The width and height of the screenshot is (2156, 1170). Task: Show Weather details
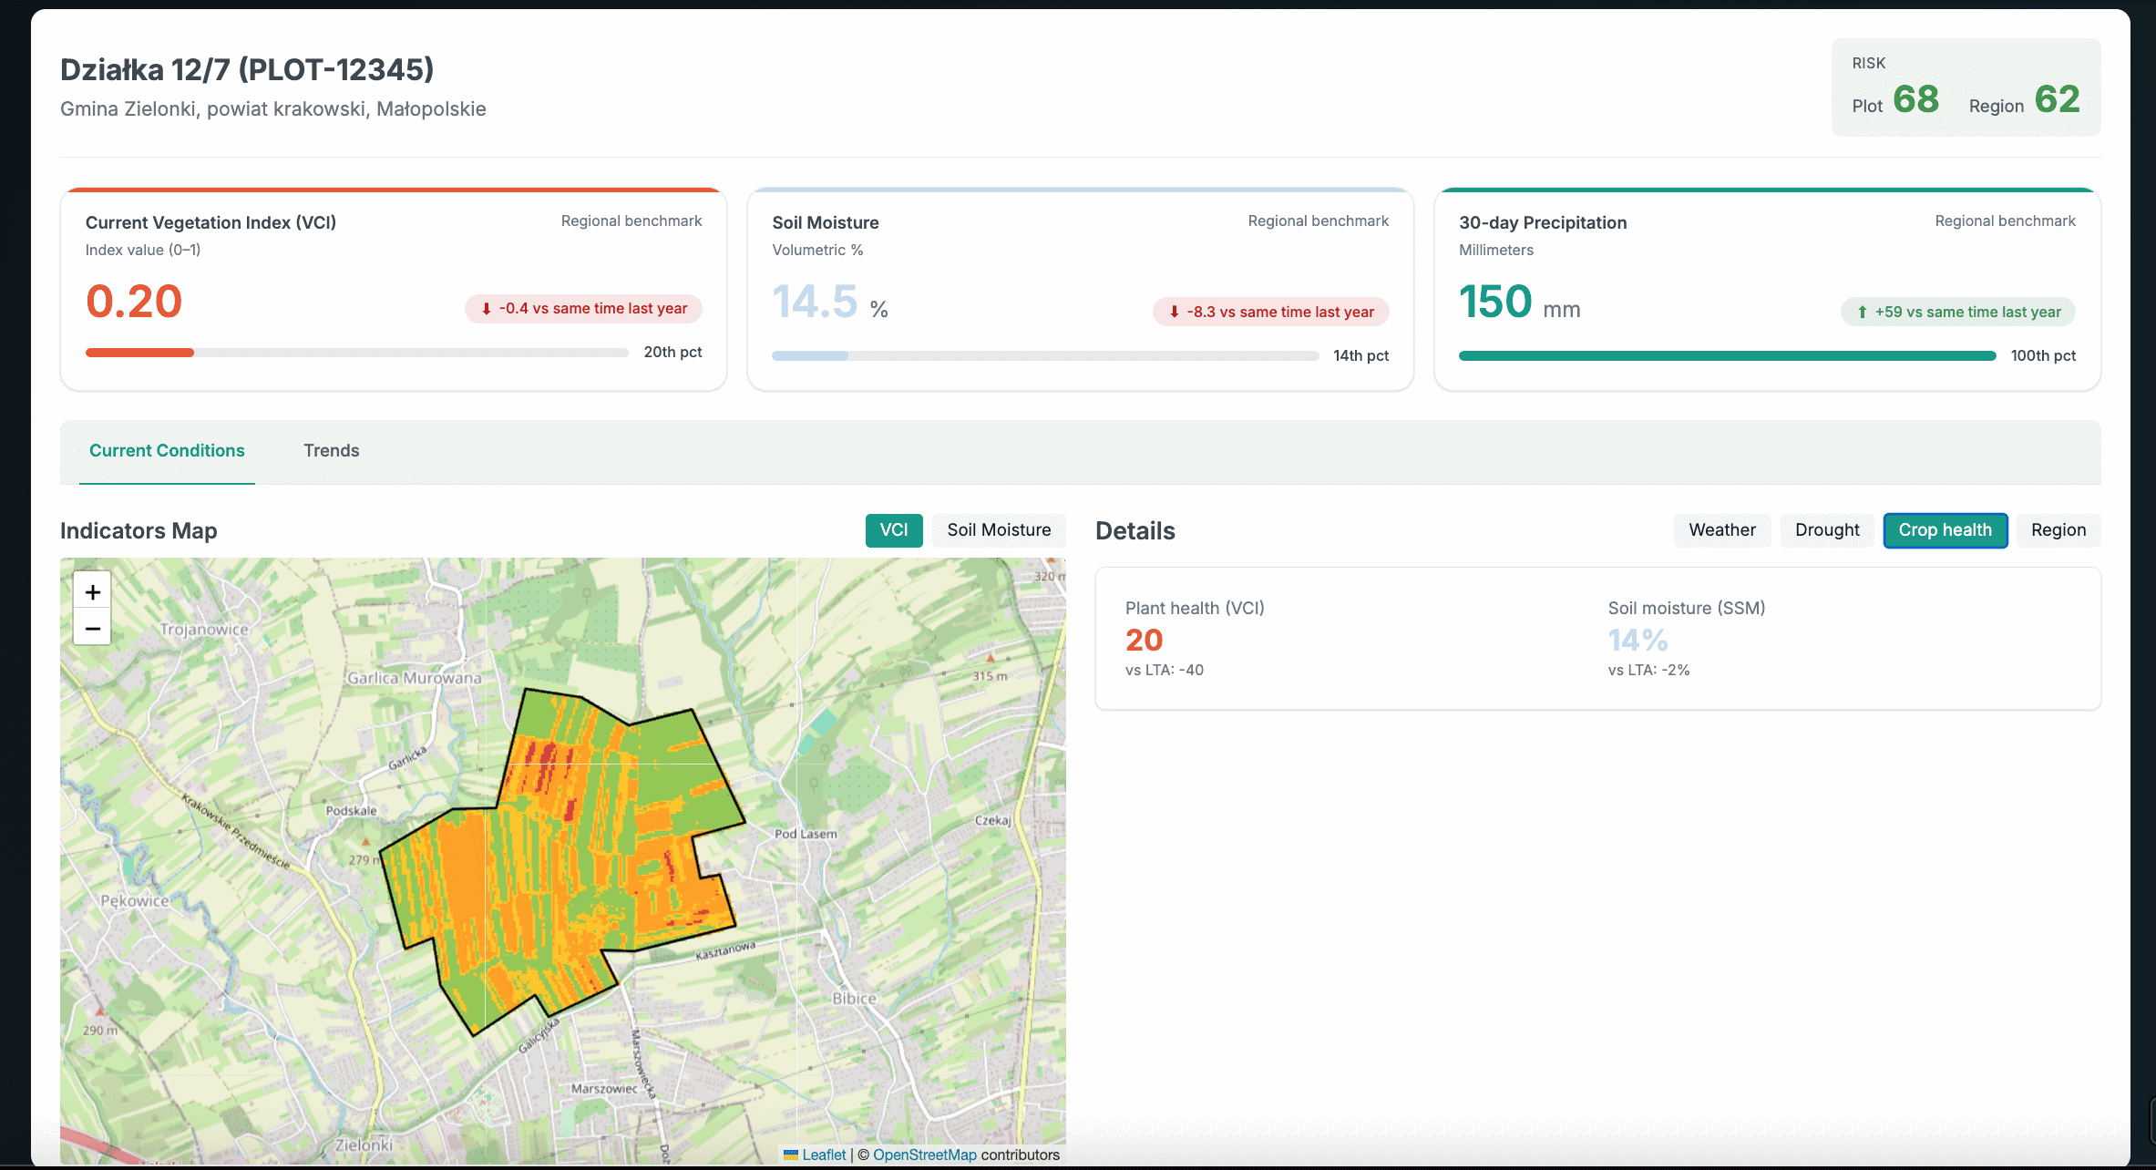point(1720,530)
